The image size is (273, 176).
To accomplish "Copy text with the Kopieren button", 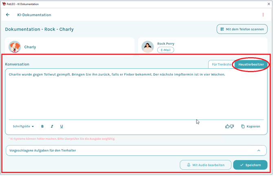I will [250, 126].
